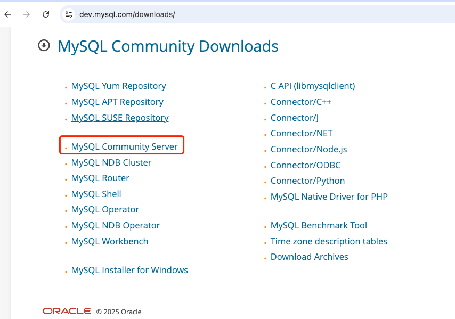Click the download circle icon beside heading
455x319 pixels.
click(44, 45)
